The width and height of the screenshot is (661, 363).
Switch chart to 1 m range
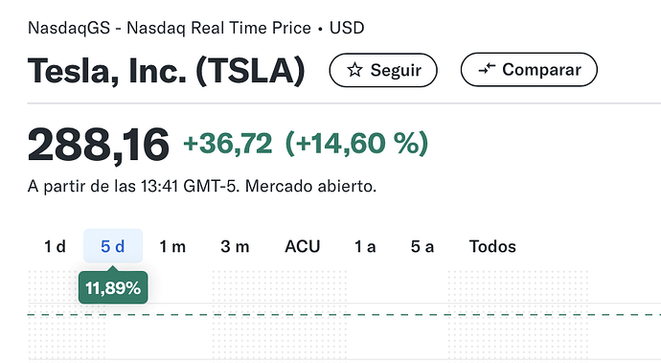tap(172, 246)
